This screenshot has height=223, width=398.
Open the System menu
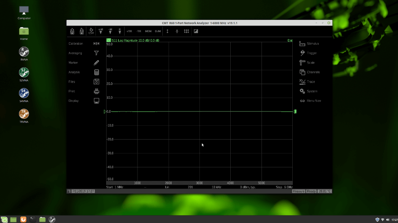click(x=309, y=91)
